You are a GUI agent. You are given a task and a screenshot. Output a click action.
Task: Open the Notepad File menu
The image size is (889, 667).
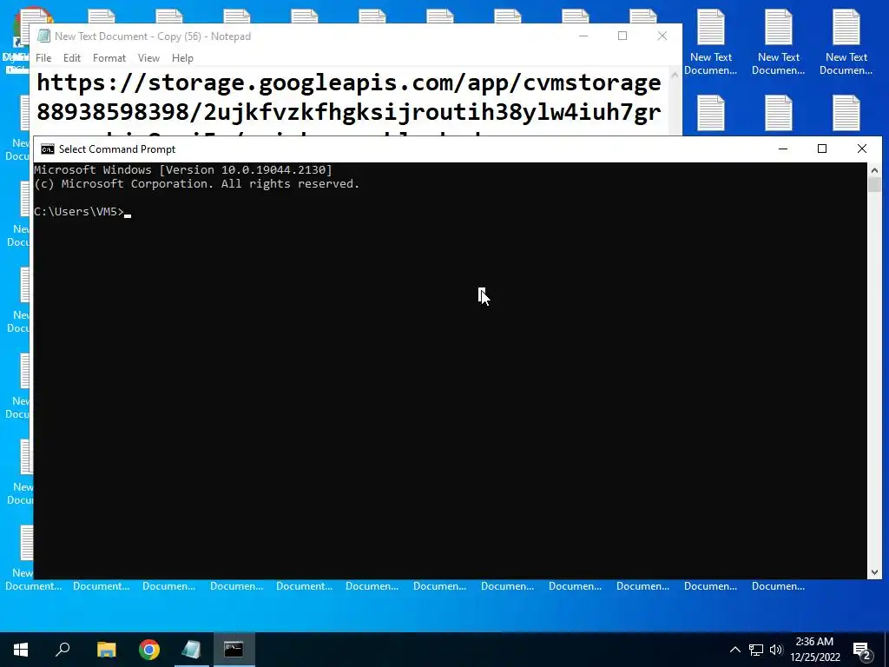(x=43, y=58)
